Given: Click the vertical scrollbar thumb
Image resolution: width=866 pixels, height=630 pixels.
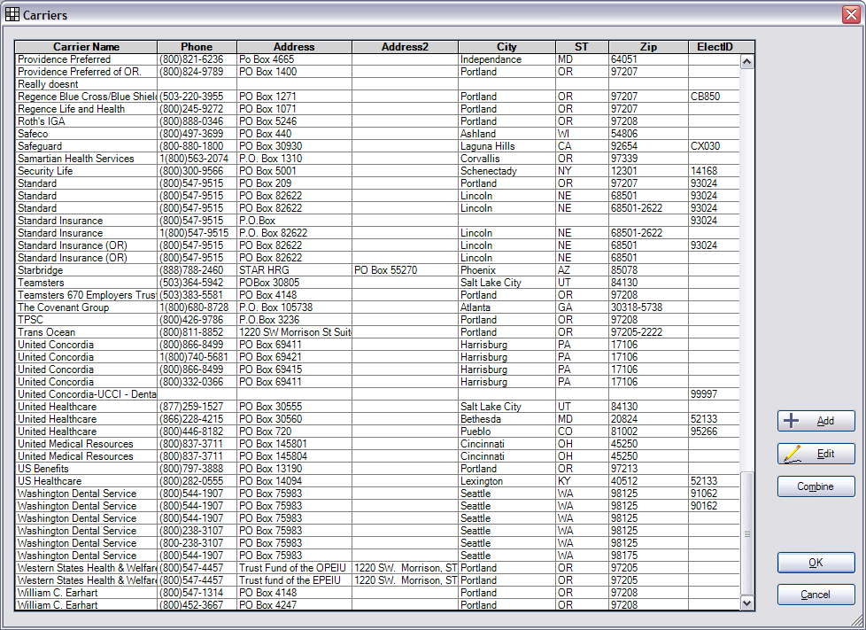Looking at the screenshot, I should coord(746,533).
